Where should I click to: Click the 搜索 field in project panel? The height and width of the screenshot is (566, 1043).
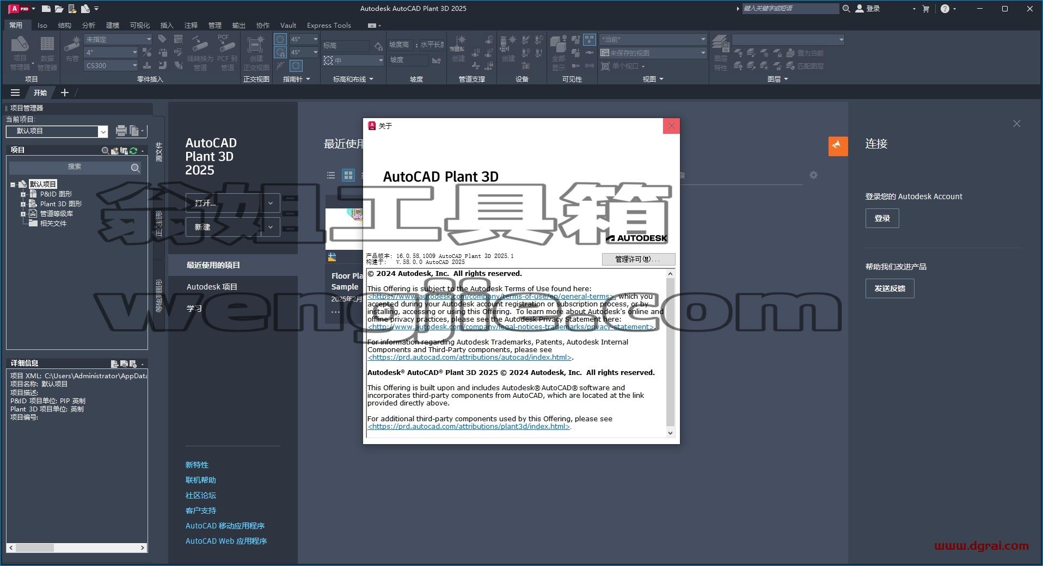[x=75, y=167]
